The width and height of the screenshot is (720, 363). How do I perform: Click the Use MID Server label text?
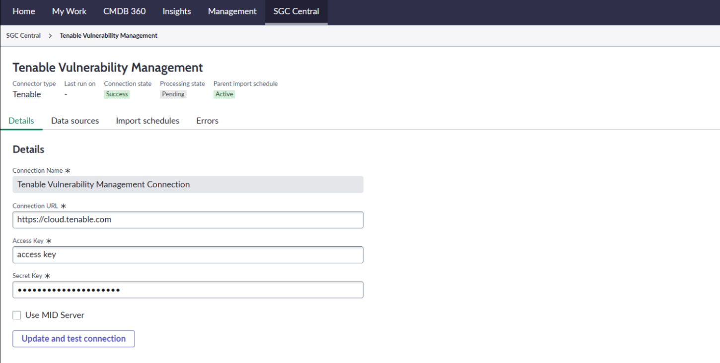coord(55,315)
